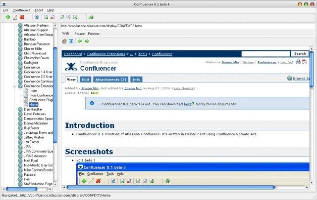
Task: Click the Browse Space globe icon
Action: [x=289, y=78]
